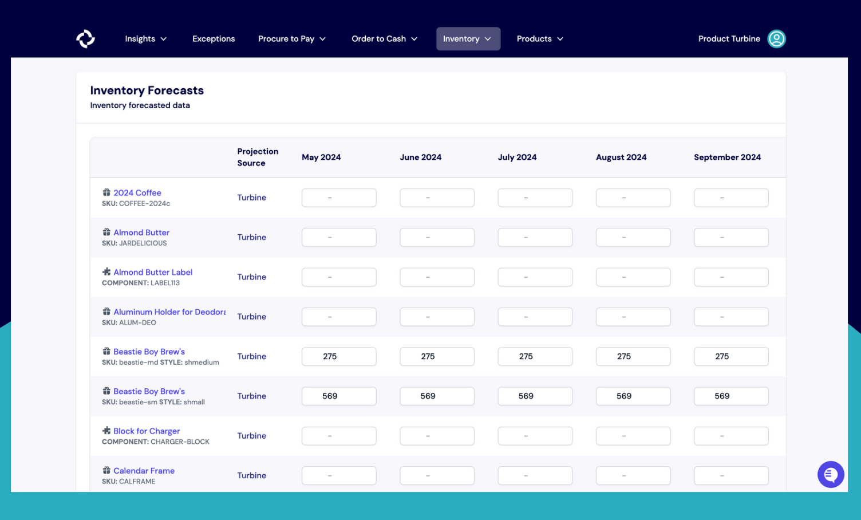The height and width of the screenshot is (520, 861).
Task: Open the chat support bubble icon
Action: point(831,474)
